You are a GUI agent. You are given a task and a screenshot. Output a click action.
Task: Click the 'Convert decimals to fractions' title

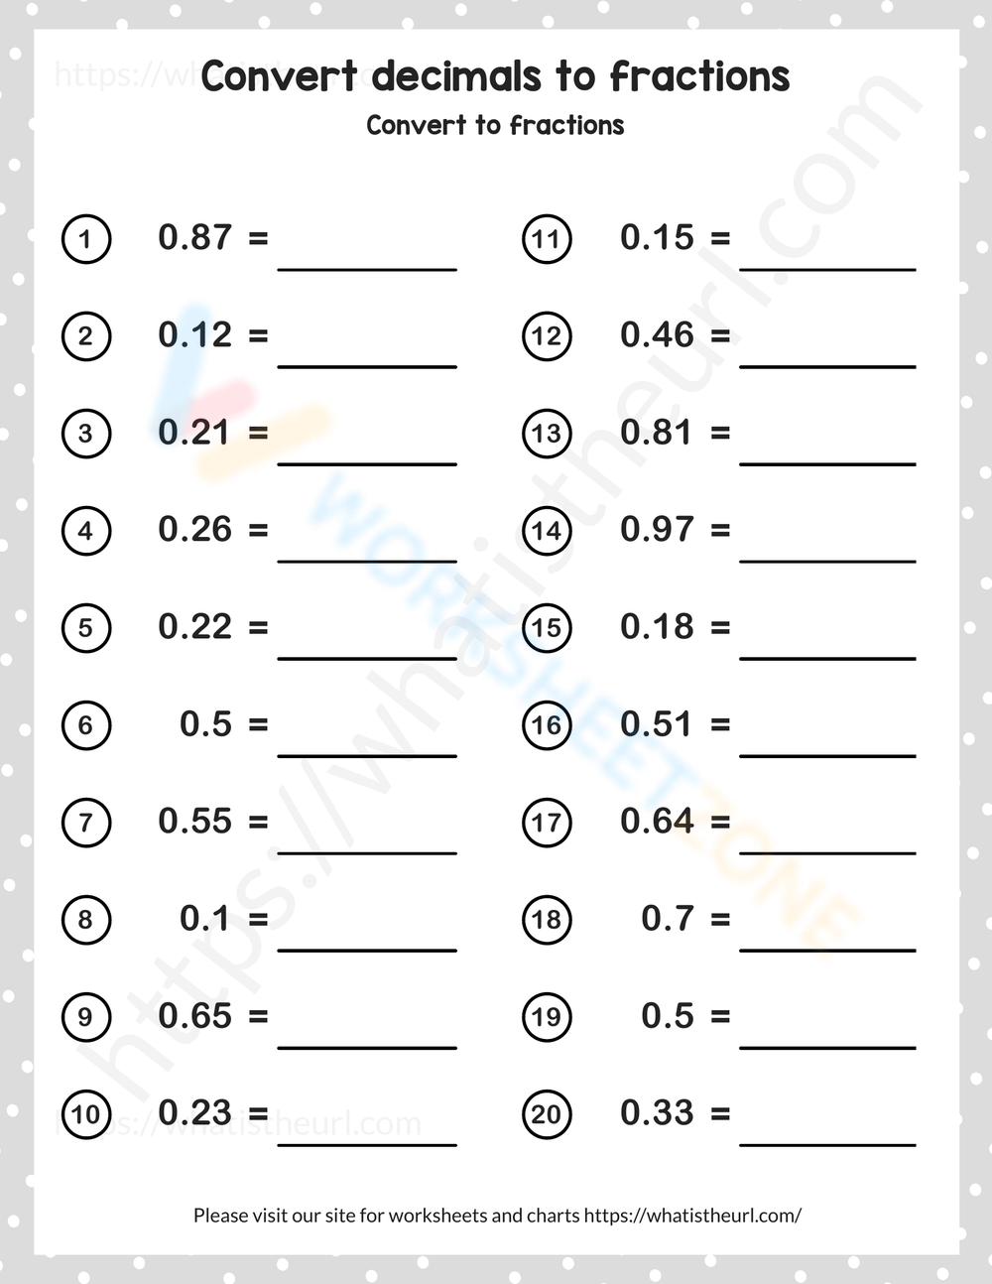495,76
